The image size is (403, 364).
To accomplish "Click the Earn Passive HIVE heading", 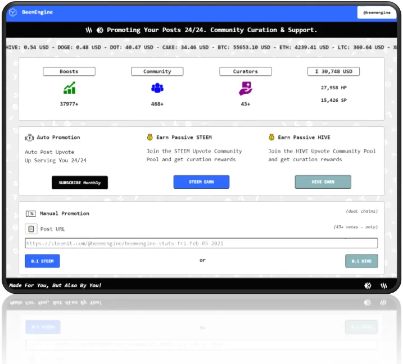I will pyautogui.click(x=304, y=138).
